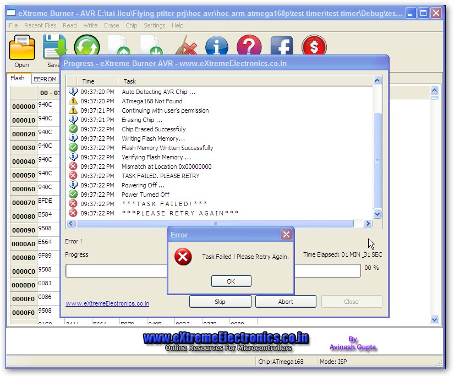Open the Help menu
This screenshot has height=377, width=454.
pos(178,25)
